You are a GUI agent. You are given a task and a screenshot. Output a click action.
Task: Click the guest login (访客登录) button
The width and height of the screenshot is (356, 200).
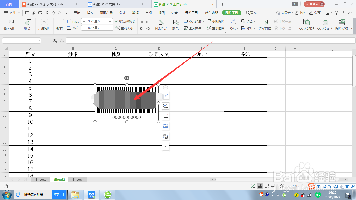(314, 4)
